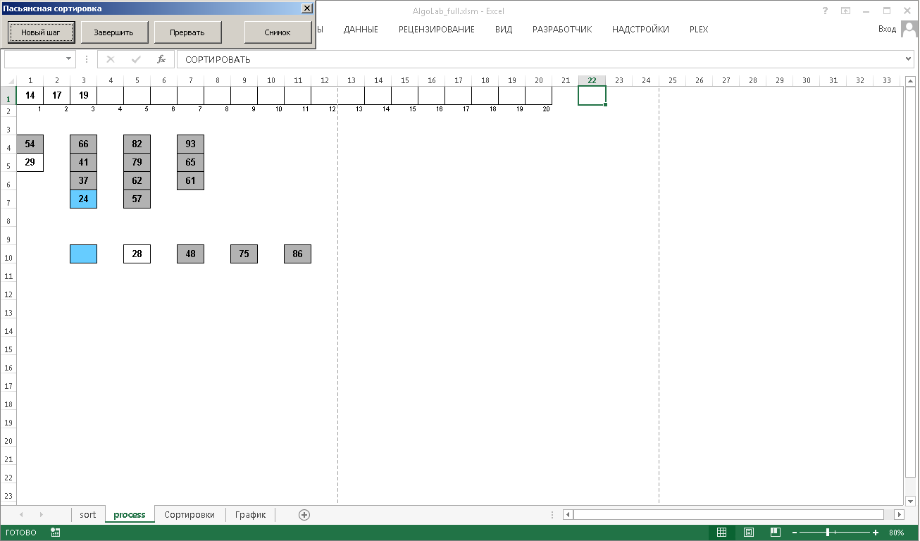This screenshot has height=541, width=920.
Task: Select gray cell containing 57
Action: pyautogui.click(x=137, y=199)
